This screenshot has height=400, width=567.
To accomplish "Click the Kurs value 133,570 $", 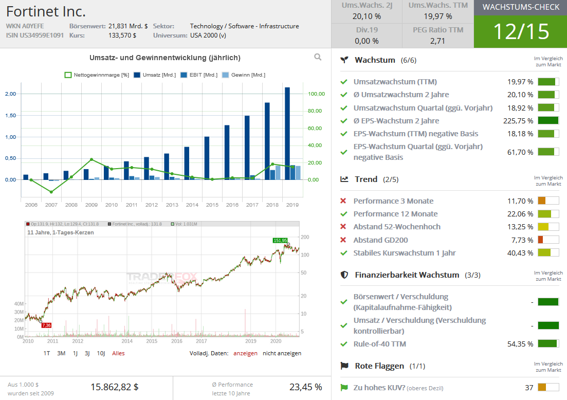I will (122, 35).
